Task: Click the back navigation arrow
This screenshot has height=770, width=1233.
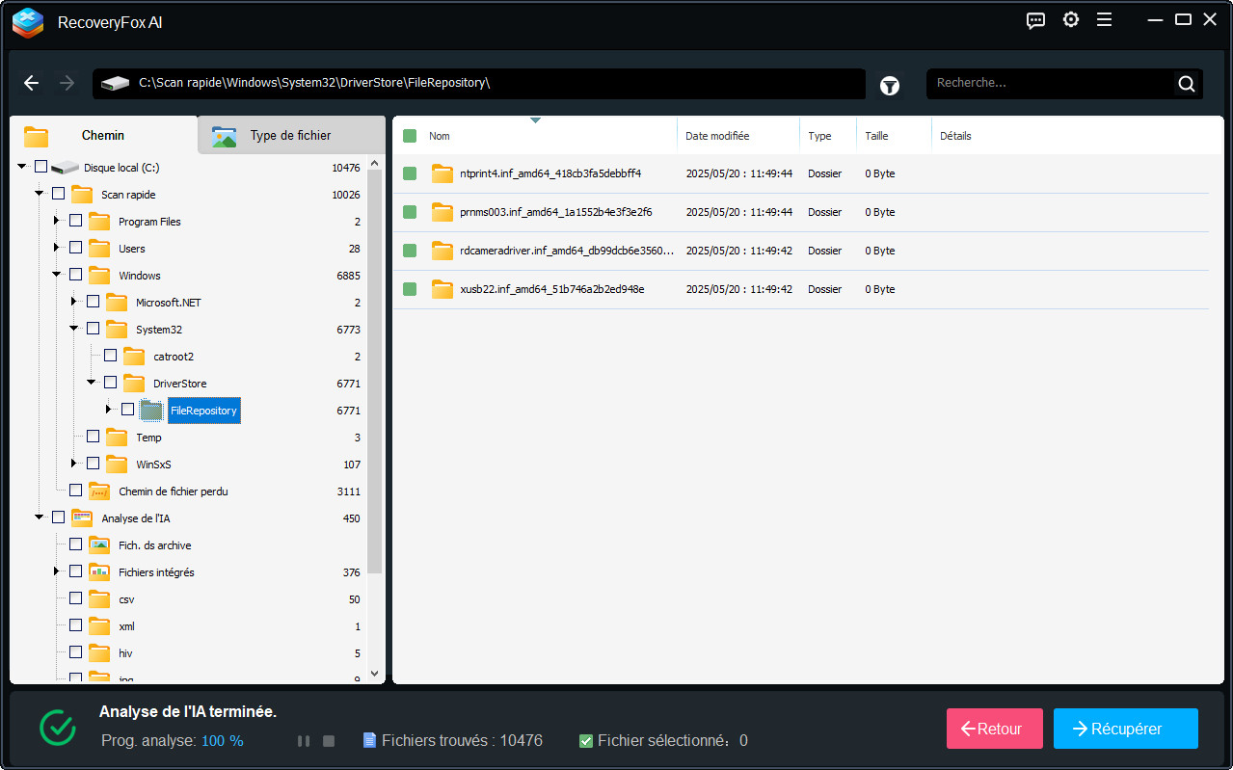Action: [32, 83]
